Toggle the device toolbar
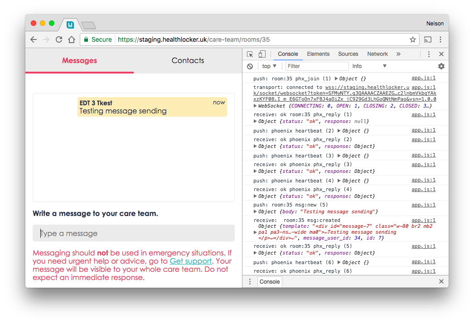 (x=261, y=54)
